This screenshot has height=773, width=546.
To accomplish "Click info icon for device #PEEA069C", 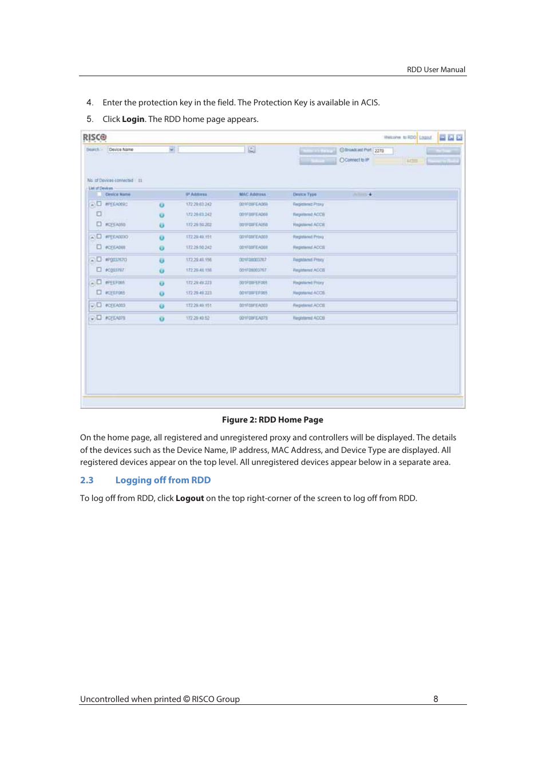I will click(162, 205).
